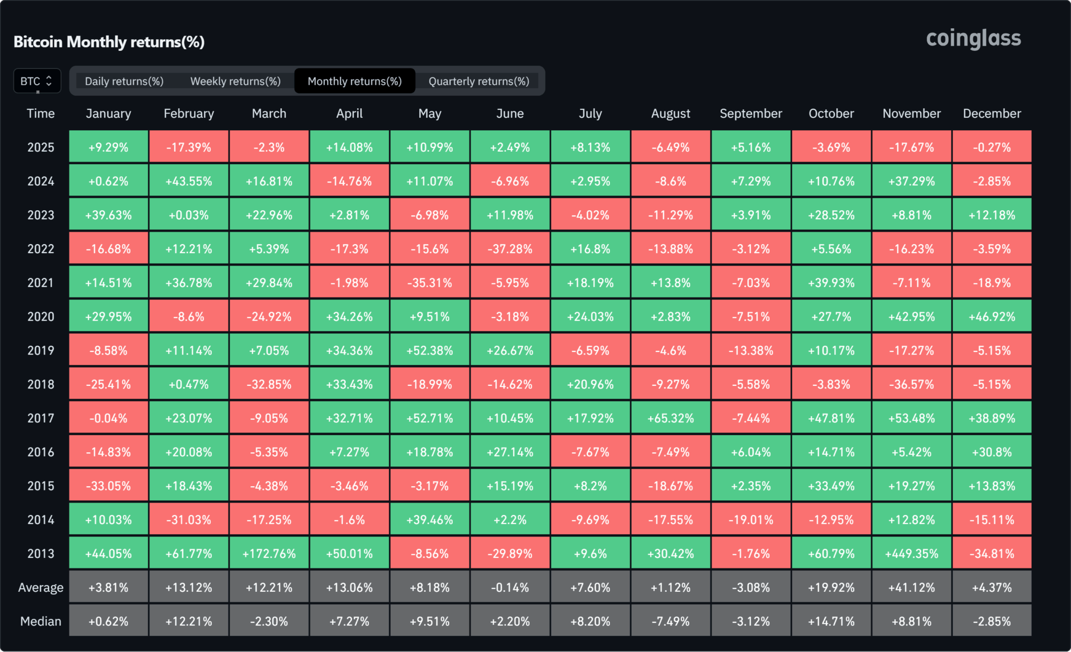Click the 2013 March +172.76% cell
The height and width of the screenshot is (652, 1071).
[269, 553]
